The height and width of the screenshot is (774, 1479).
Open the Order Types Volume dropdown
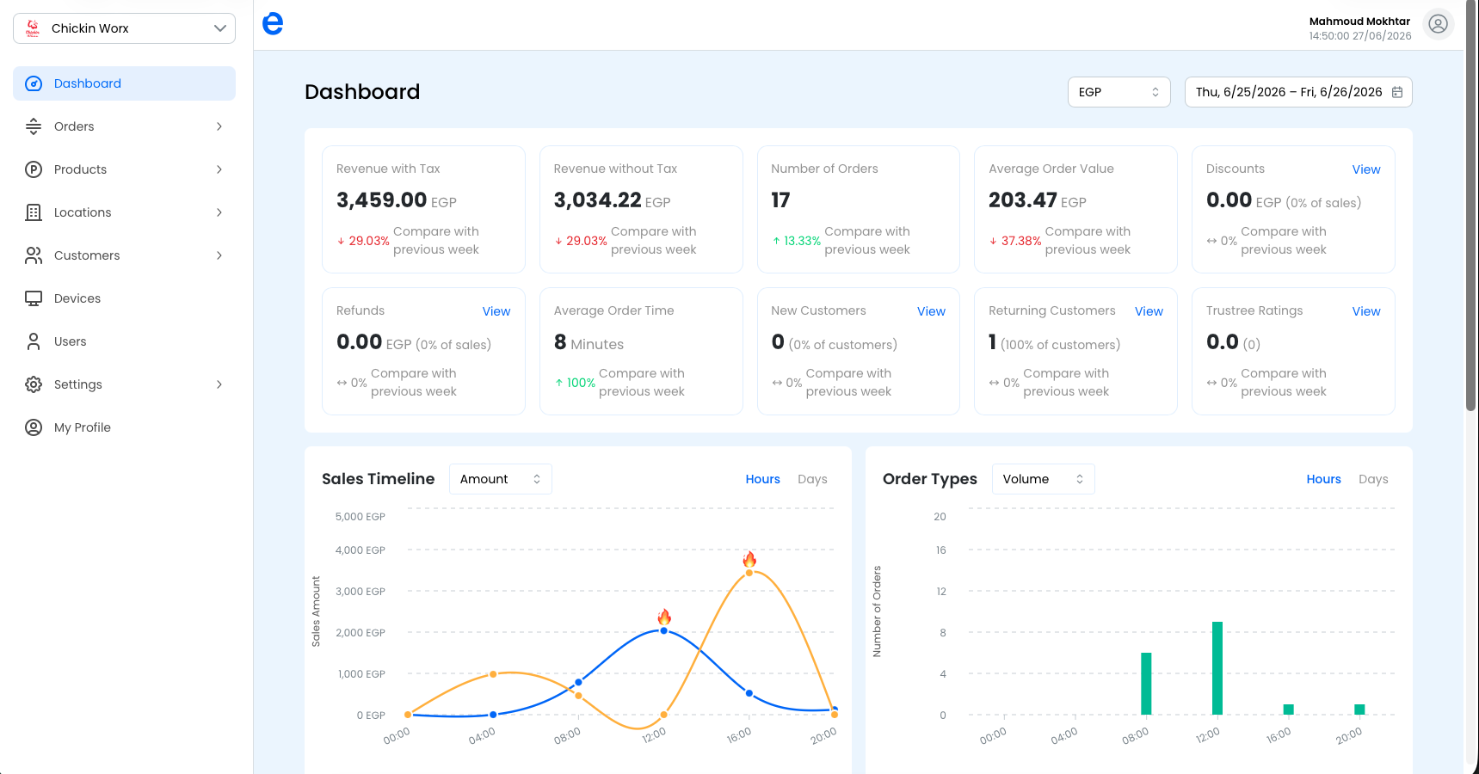pyautogui.click(x=1043, y=479)
